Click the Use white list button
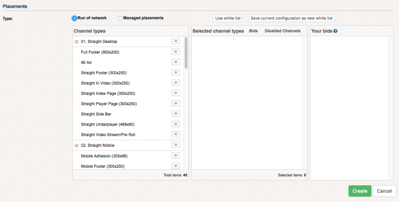399x202 pixels. [x=228, y=18]
